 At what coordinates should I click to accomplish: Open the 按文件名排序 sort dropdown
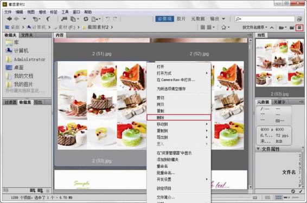point(255,28)
